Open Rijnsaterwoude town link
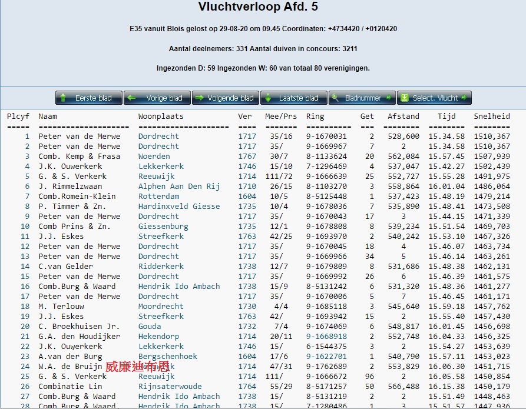The image size is (526, 409). coord(170,387)
